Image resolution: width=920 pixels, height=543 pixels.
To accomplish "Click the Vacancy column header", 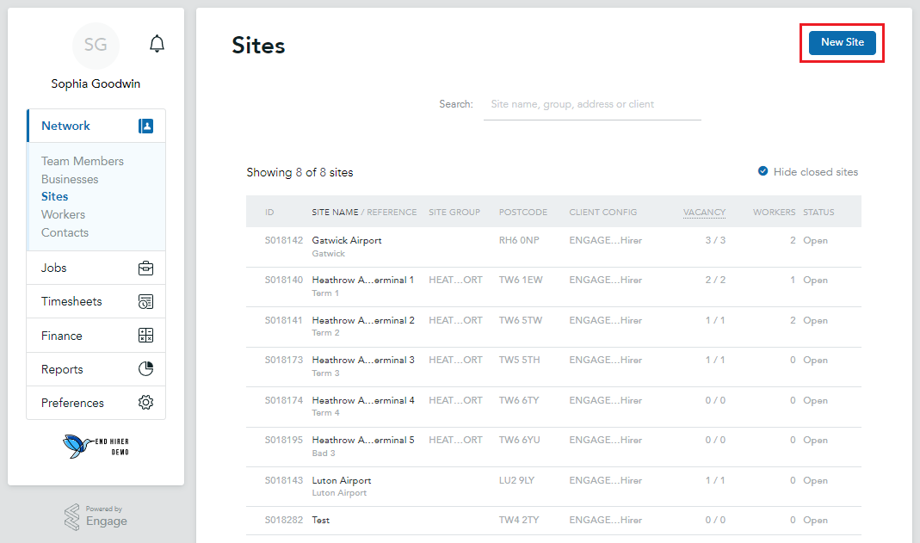I will [x=704, y=213].
